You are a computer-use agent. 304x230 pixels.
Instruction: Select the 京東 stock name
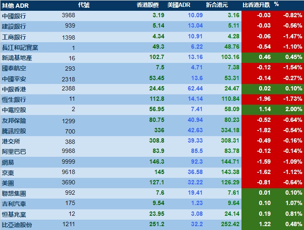(x=8, y=173)
